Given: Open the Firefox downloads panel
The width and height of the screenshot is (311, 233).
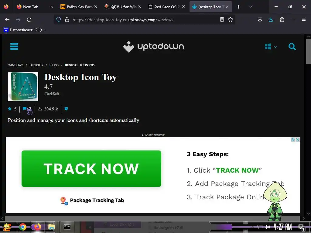Looking at the screenshot, I should pos(271,19).
